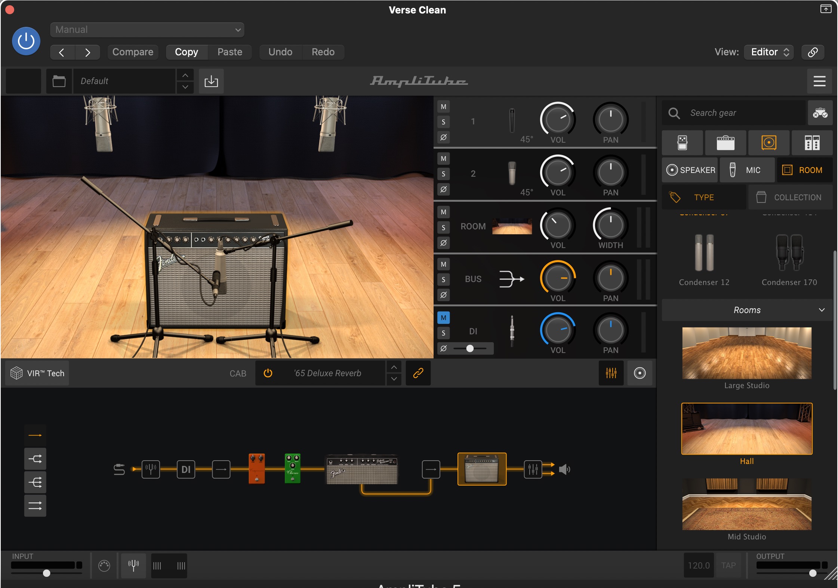Select the COLLECTION filter tab
838x588 pixels.
(790, 197)
